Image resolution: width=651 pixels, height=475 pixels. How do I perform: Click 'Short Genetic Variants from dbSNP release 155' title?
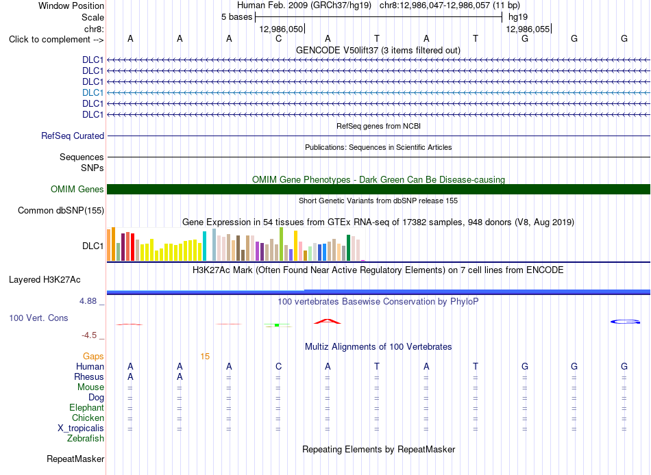point(378,201)
